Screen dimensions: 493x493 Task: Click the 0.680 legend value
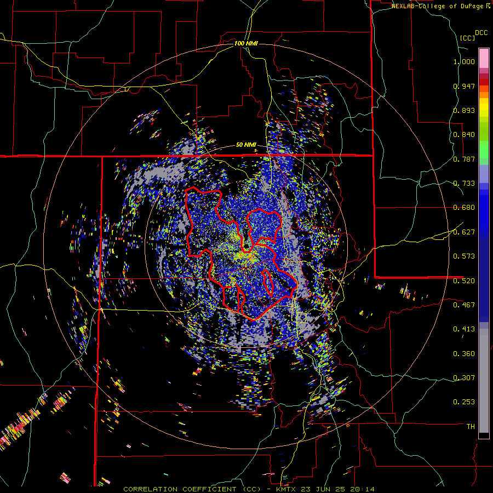pos(464,208)
